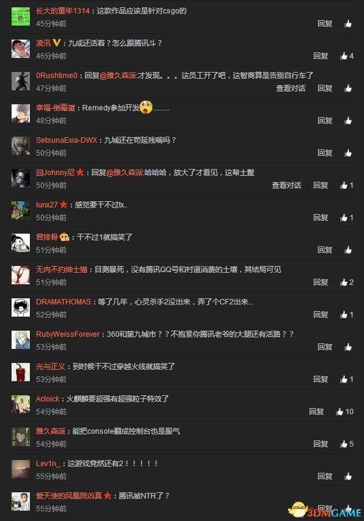Image resolution: width=364 pixels, height=521 pixels.
Task: Upvote lunx27's comment
Action: pyautogui.click(x=346, y=218)
